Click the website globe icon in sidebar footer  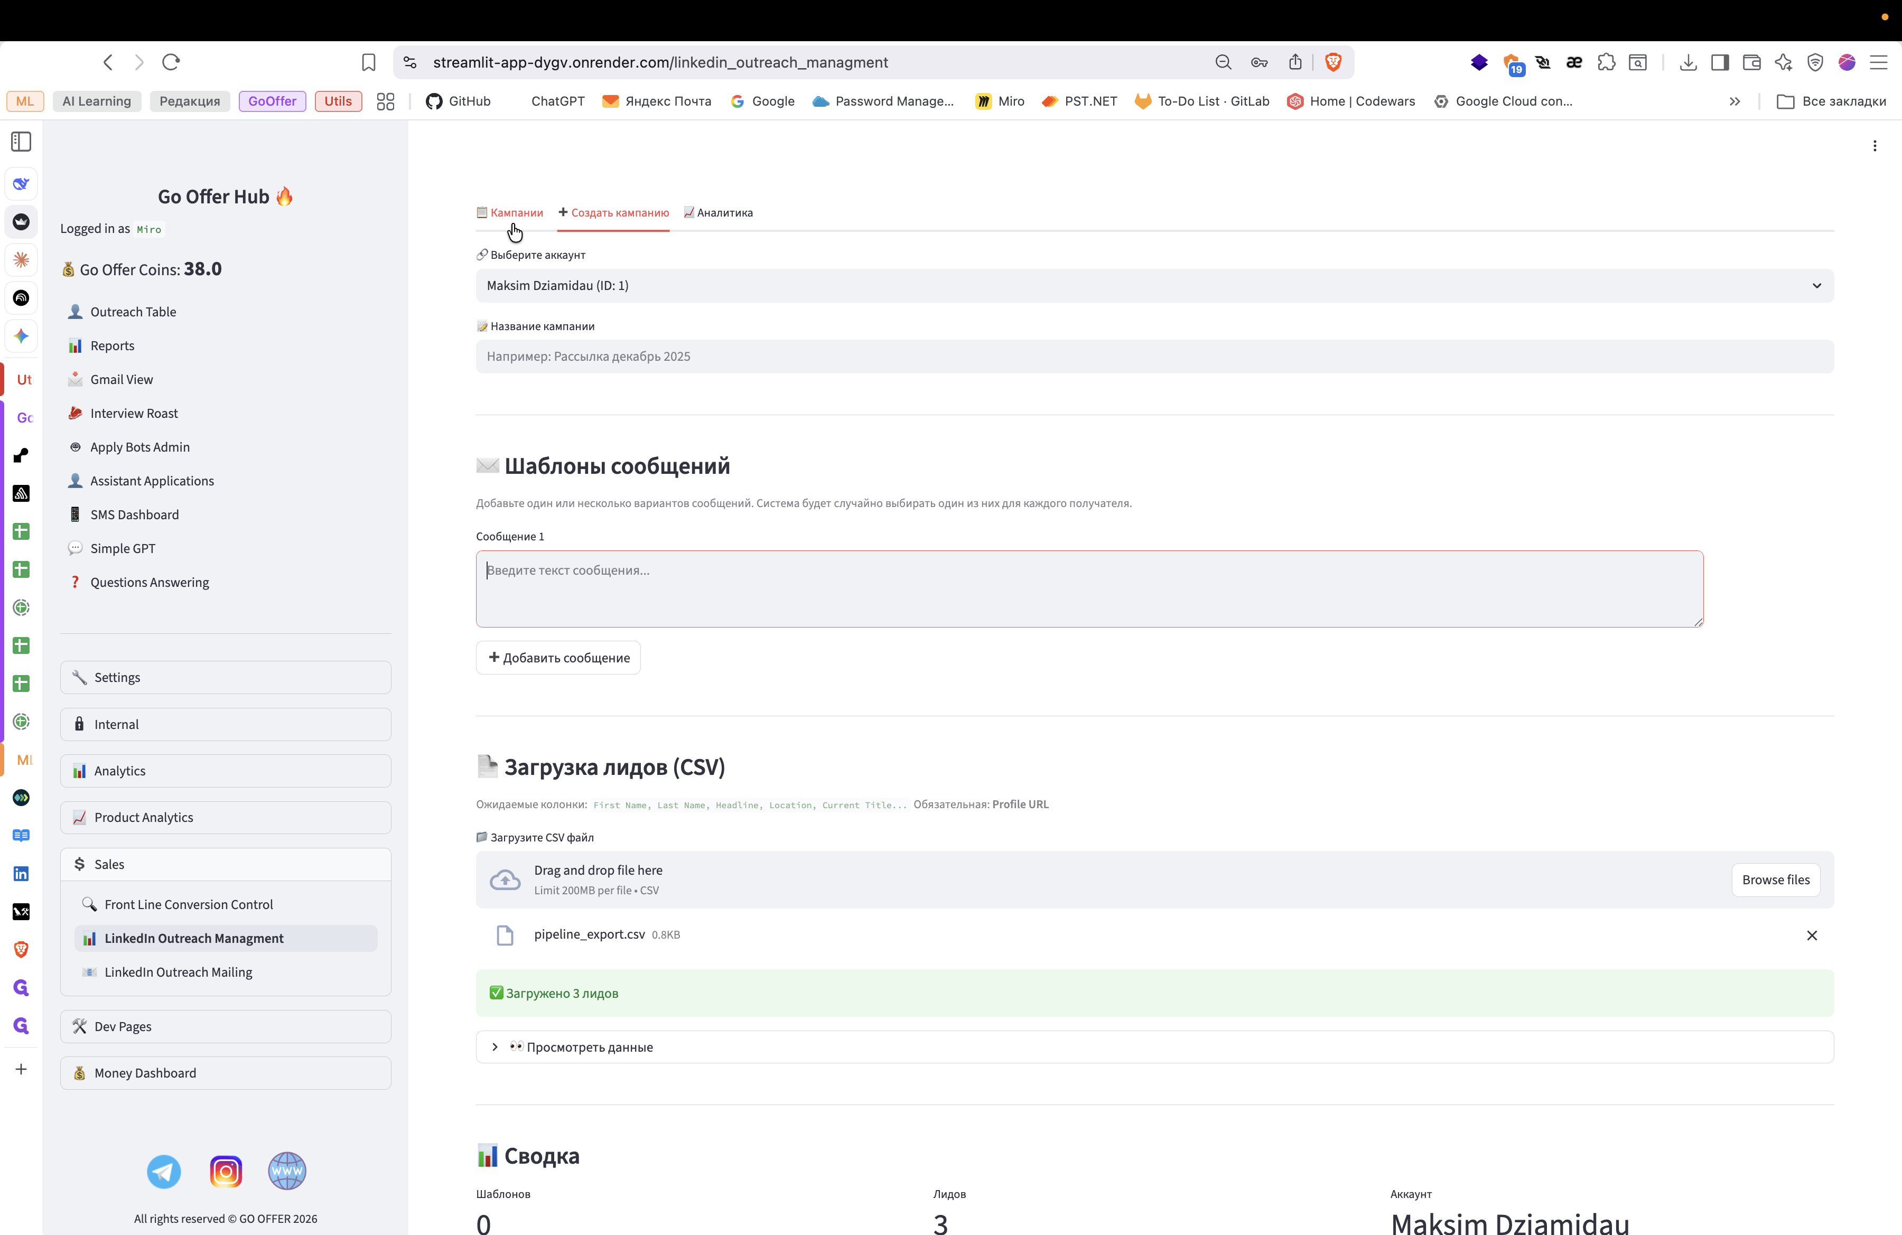[287, 1171]
